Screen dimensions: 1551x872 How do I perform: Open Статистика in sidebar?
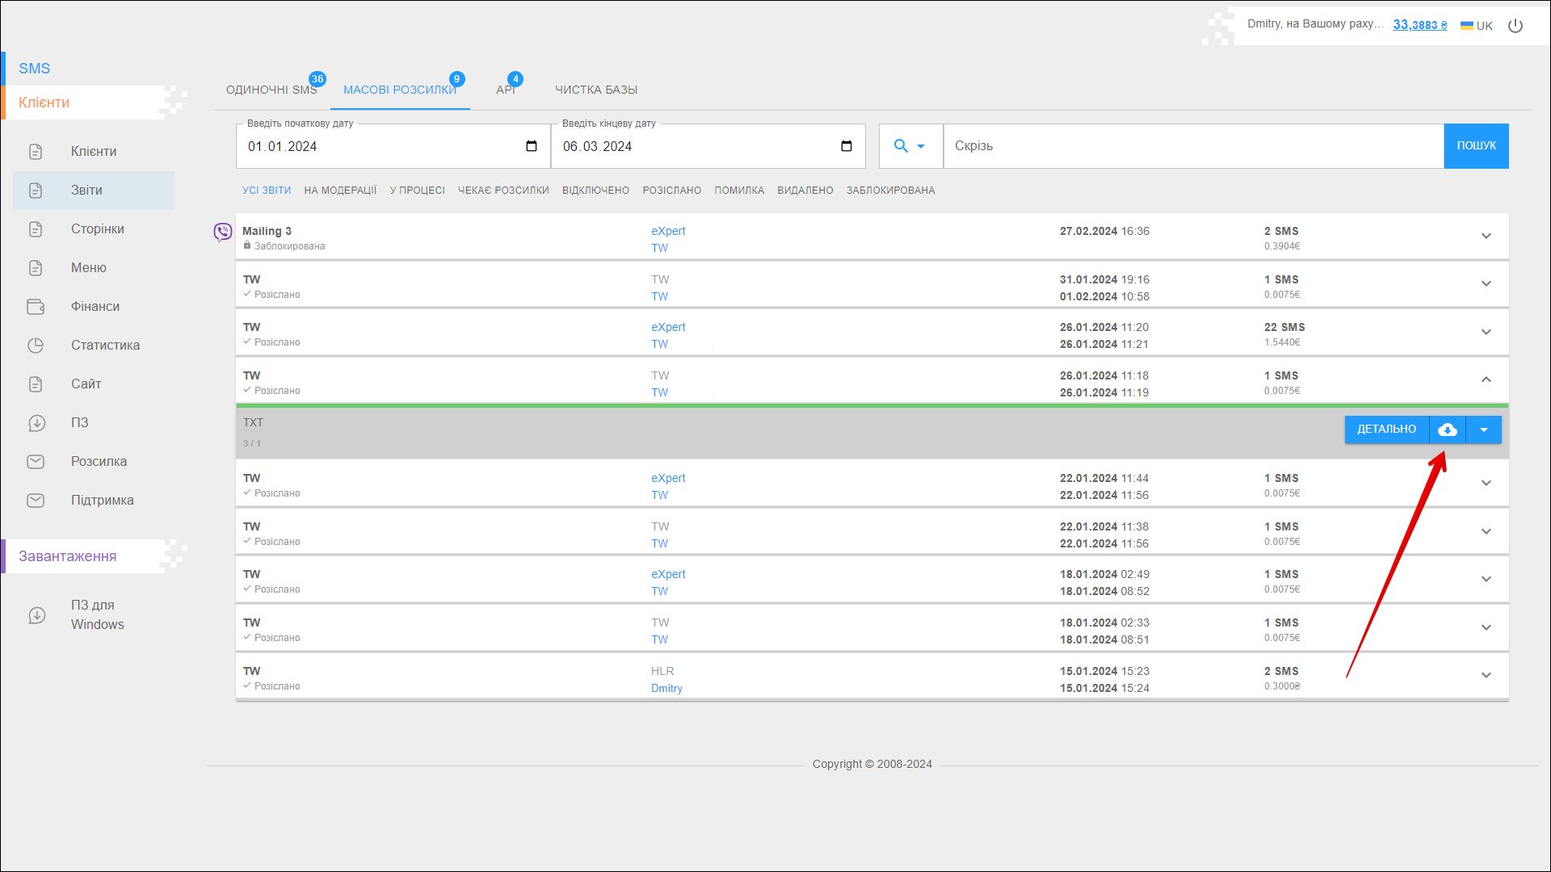[105, 346]
